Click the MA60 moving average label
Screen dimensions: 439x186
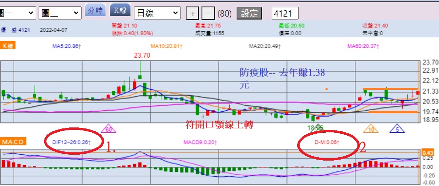click(363, 46)
